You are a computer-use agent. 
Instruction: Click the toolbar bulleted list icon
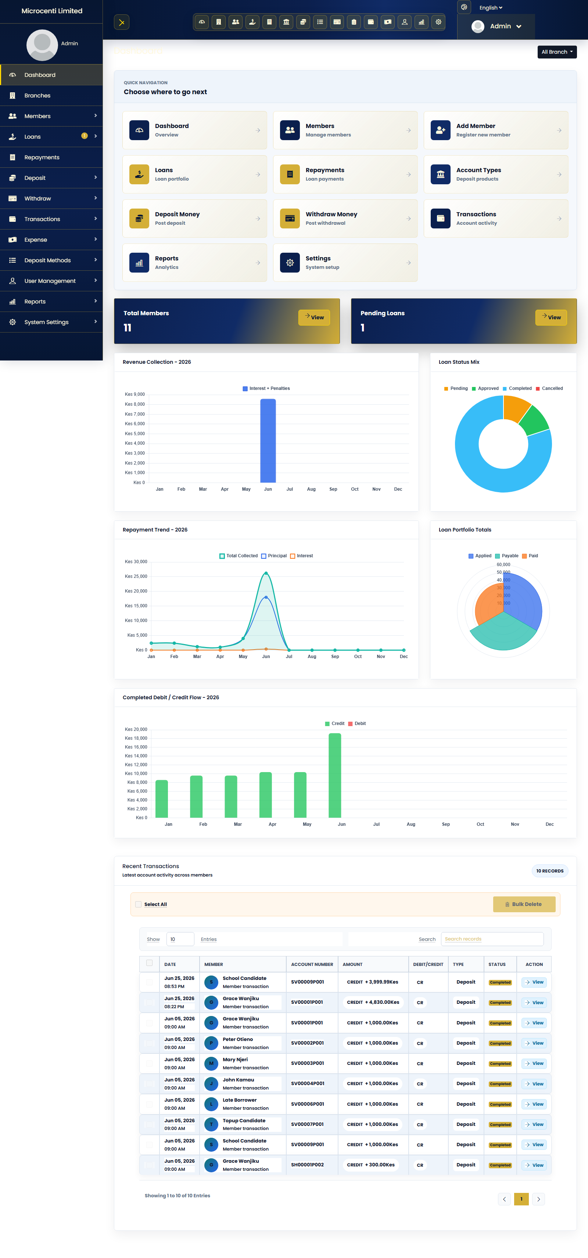tap(320, 22)
